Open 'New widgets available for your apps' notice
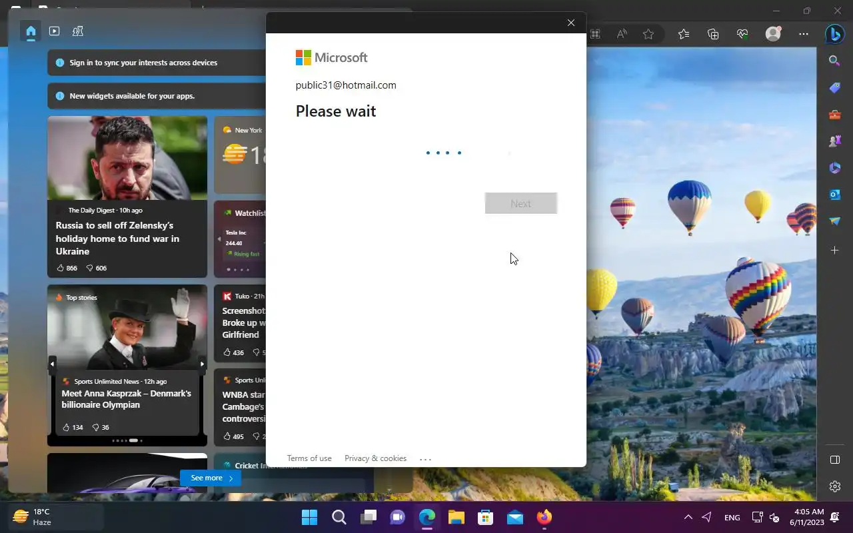 coord(157,96)
